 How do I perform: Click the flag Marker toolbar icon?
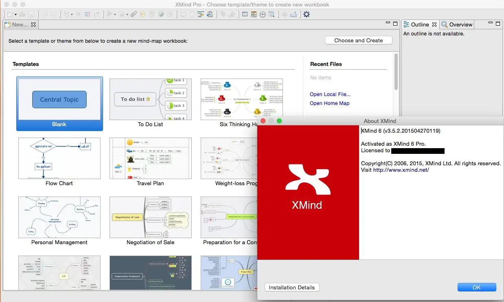(110, 14)
